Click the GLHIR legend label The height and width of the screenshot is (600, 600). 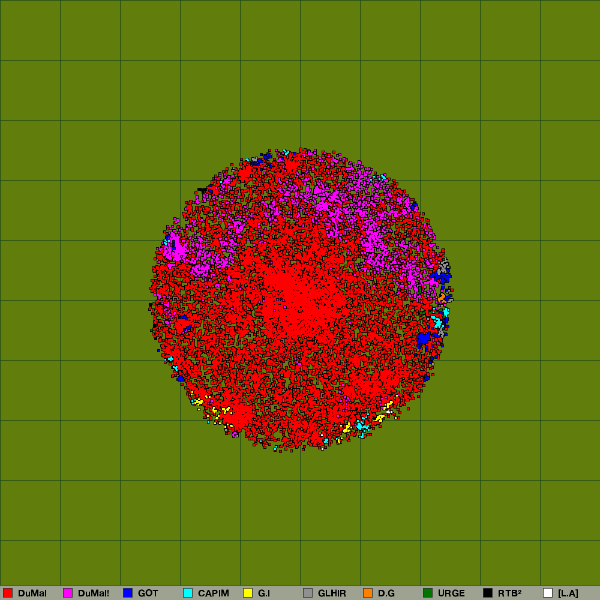pos(332,593)
